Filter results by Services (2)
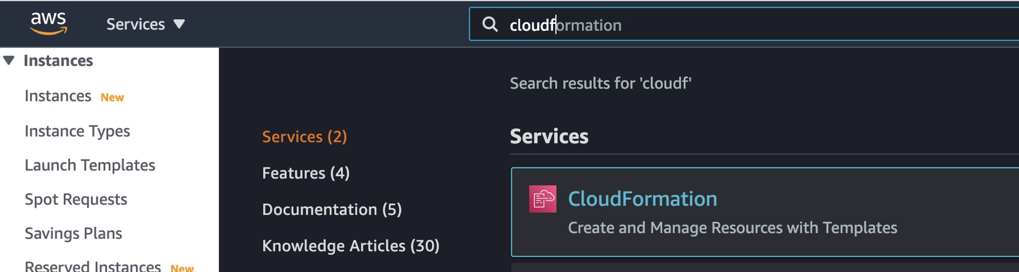The height and width of the screenshot is (272, 1019). [x=305, y=136]
